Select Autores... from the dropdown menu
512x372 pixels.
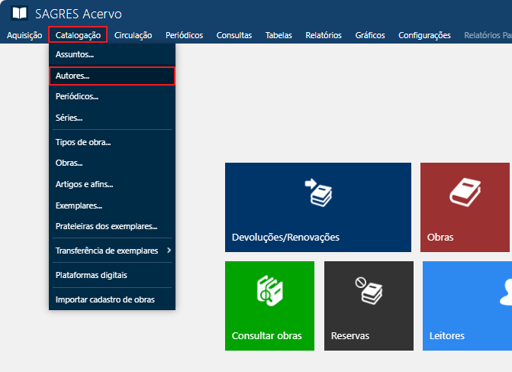[72, 76]
